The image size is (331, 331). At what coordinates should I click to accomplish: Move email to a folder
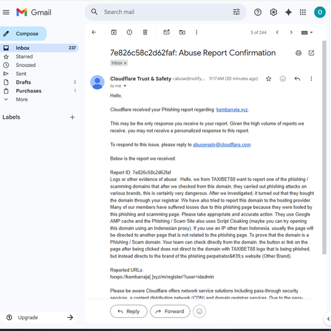pyautogui.click(x=182, y=33)
